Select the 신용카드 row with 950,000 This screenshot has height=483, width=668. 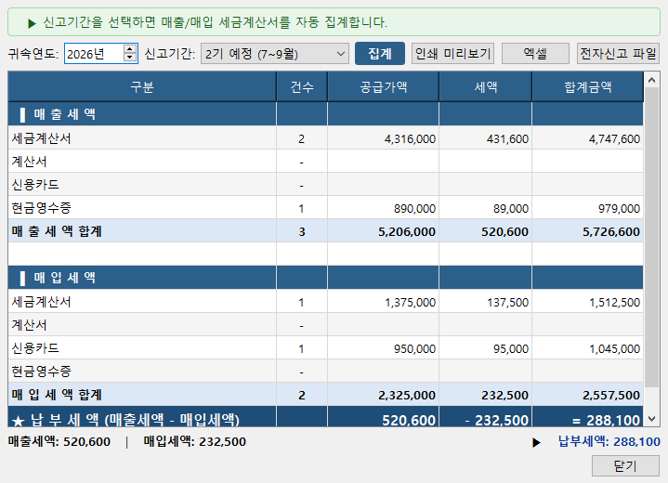(x=325, y=348)
